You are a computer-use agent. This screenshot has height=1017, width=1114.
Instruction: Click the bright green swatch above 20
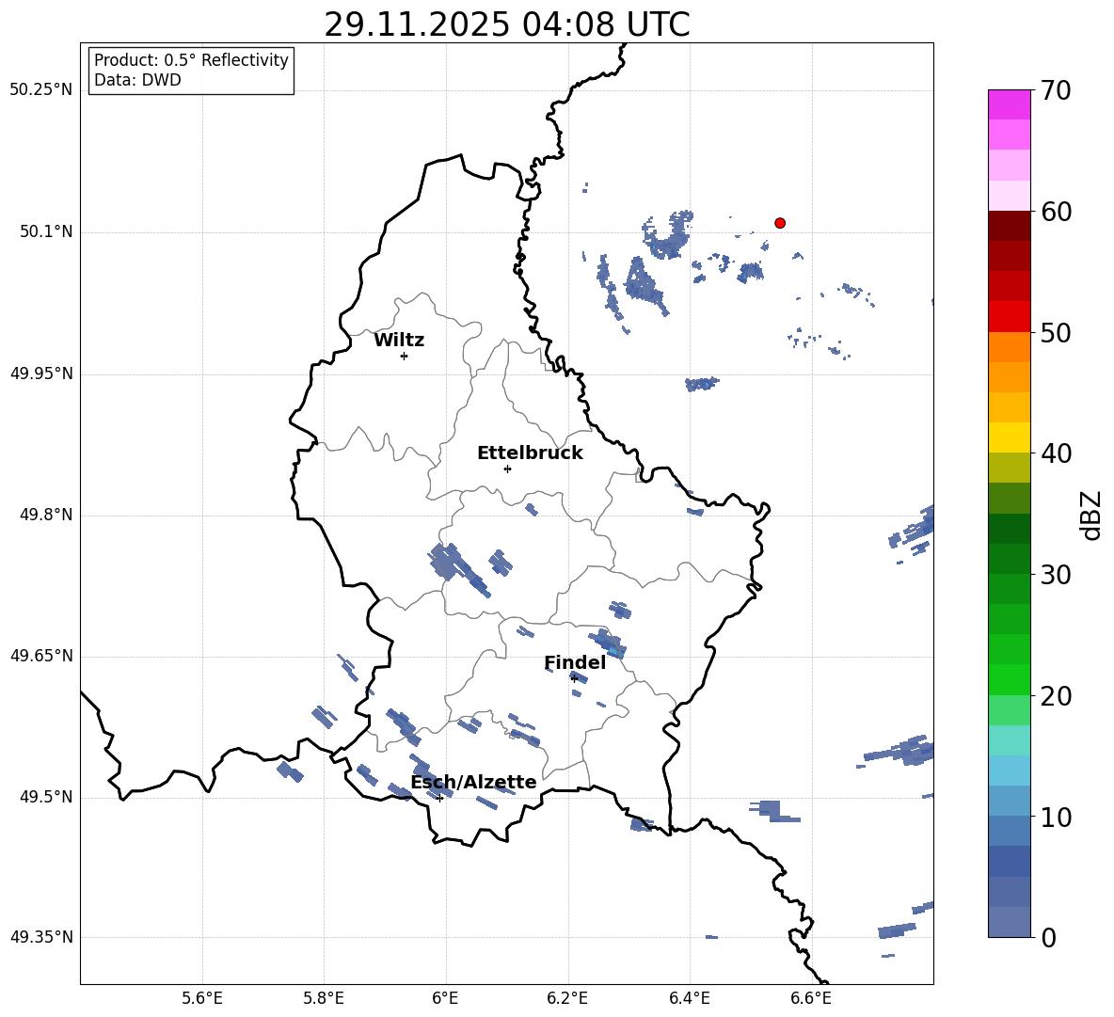[x=1009, y=680]
